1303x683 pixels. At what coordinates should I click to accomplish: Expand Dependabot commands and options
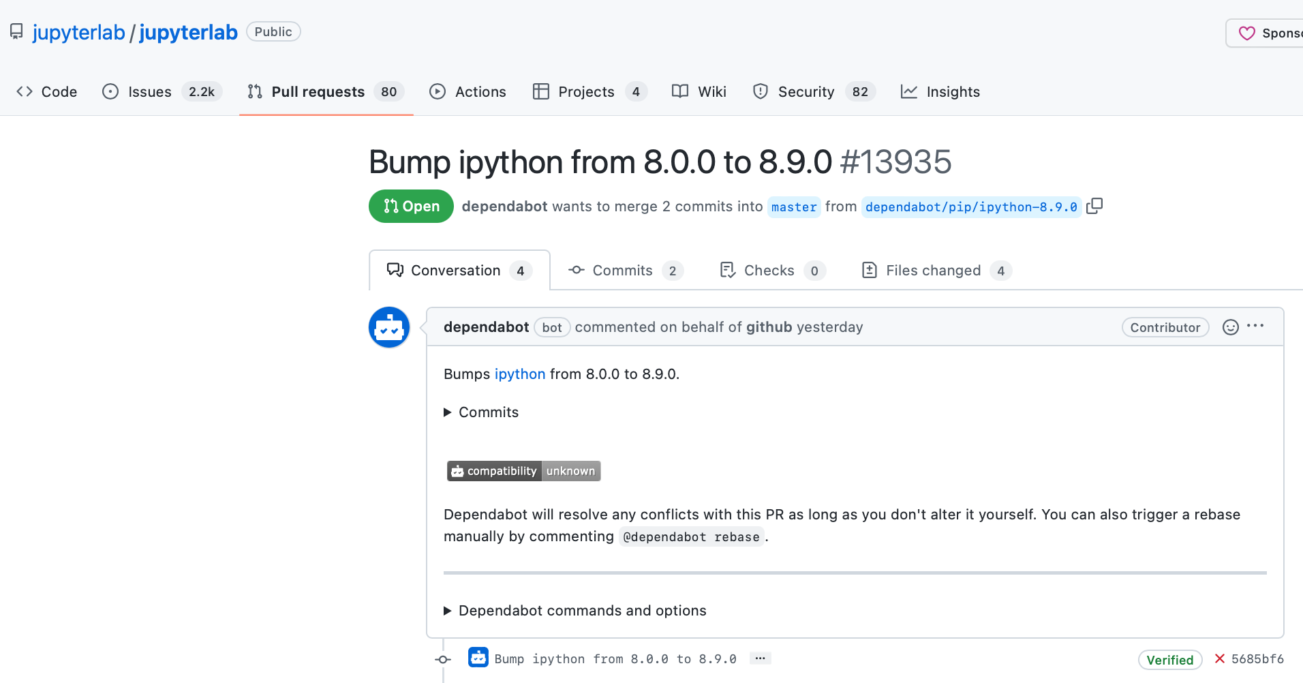pyautogui.click(x=575, y=611)
